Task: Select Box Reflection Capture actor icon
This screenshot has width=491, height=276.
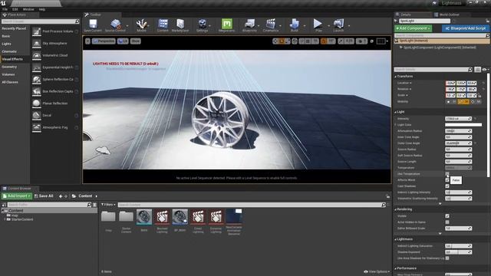Action: 37,91
